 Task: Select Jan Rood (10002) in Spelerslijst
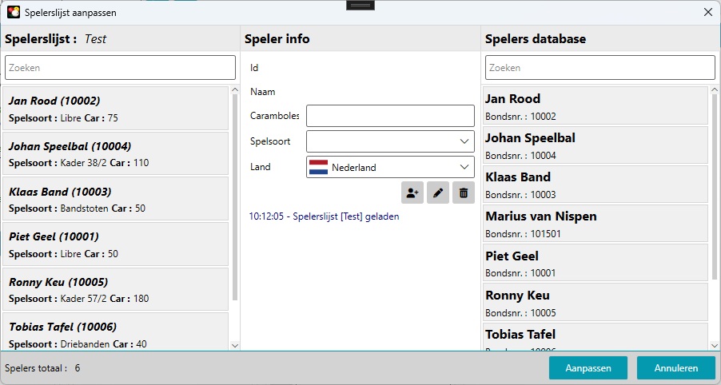(x=115, y=109)
